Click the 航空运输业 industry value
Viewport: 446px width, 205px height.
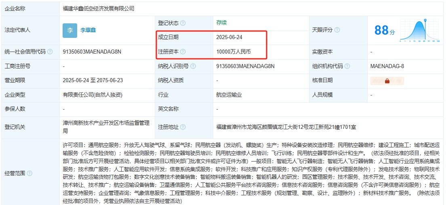coord(229,95)
